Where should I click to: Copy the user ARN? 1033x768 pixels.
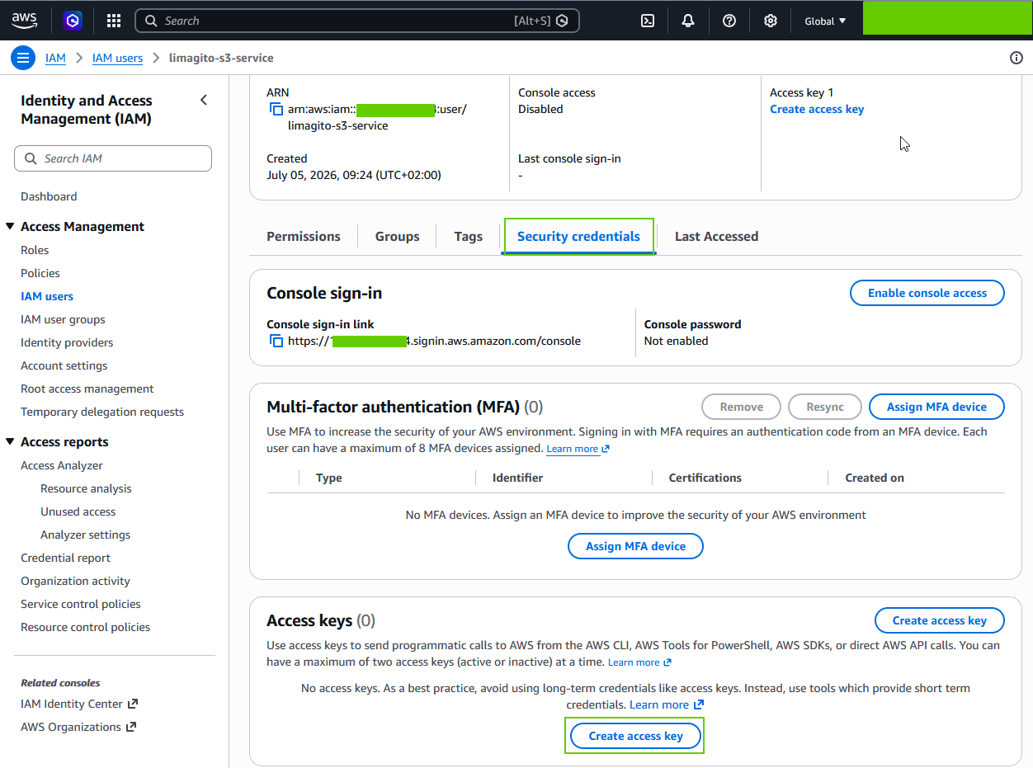click(x=276, y=110)
